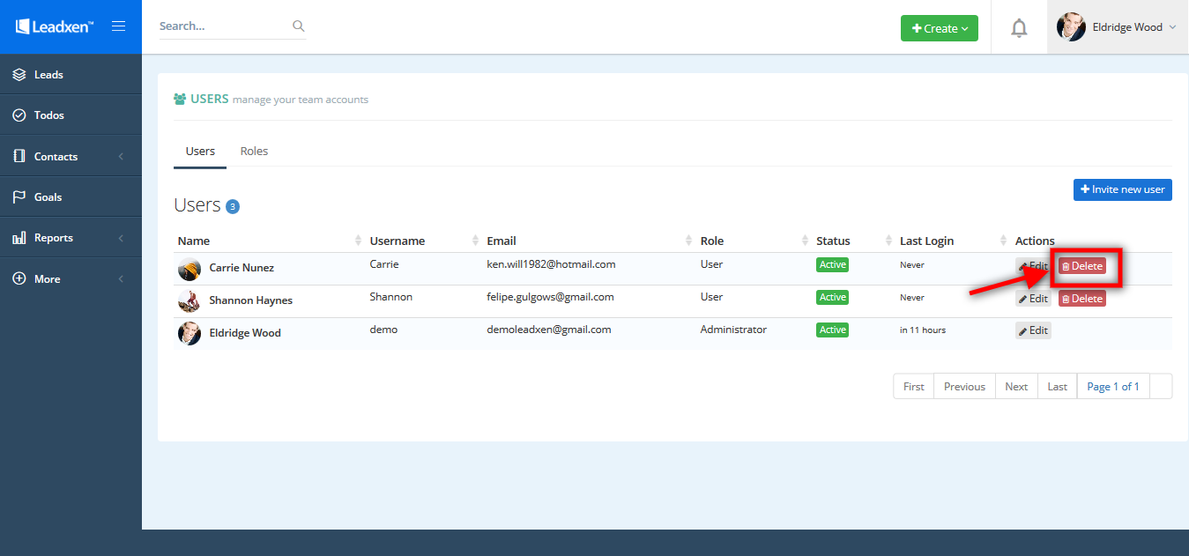Viewport: 1189px width, 556px height.
Task: Open the Create dropdown button
Action: click(940, 28)
